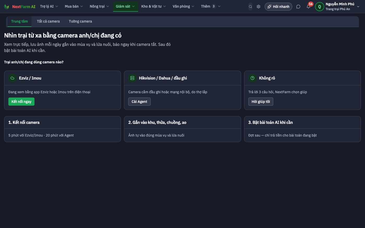Open the Thêm 3 overflow menu

coord(211,6)
